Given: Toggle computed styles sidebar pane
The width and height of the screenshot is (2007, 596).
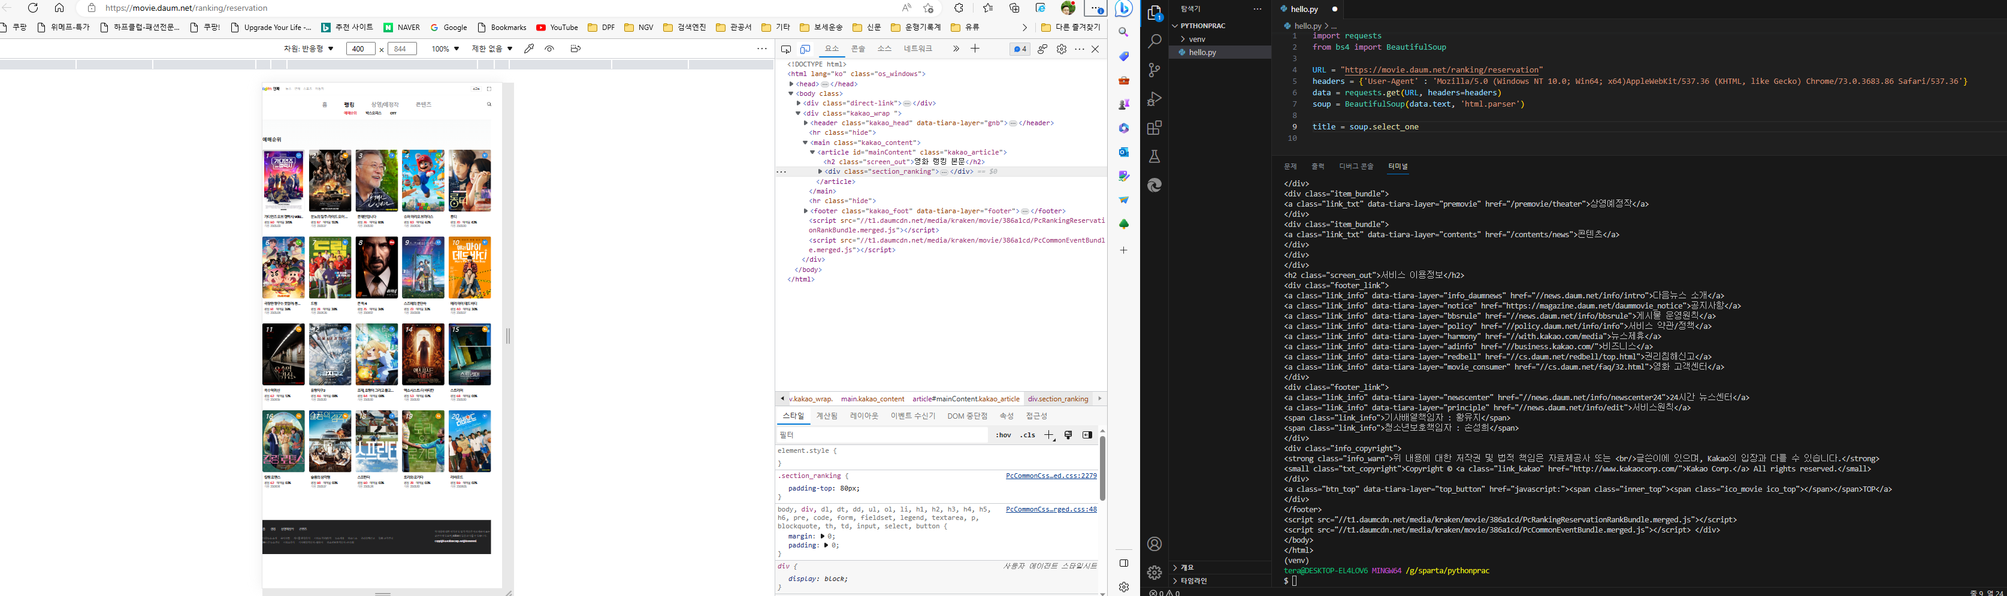Looking at the screenshot, I should [1087, 435].
